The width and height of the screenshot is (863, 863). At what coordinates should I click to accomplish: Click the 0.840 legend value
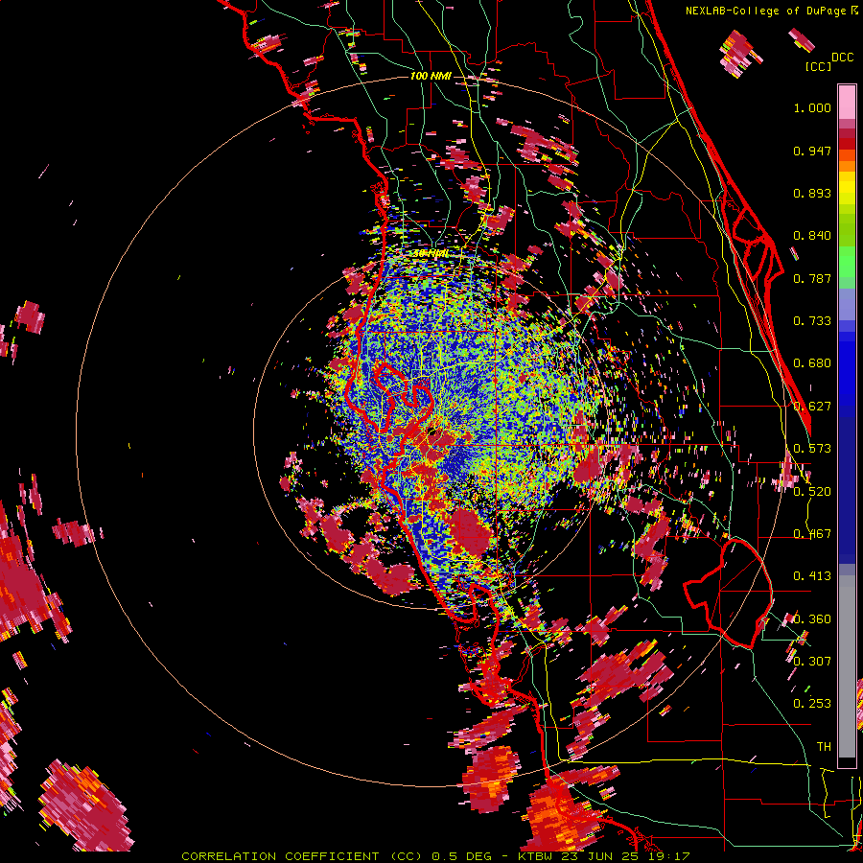click(x=812, y=236)
